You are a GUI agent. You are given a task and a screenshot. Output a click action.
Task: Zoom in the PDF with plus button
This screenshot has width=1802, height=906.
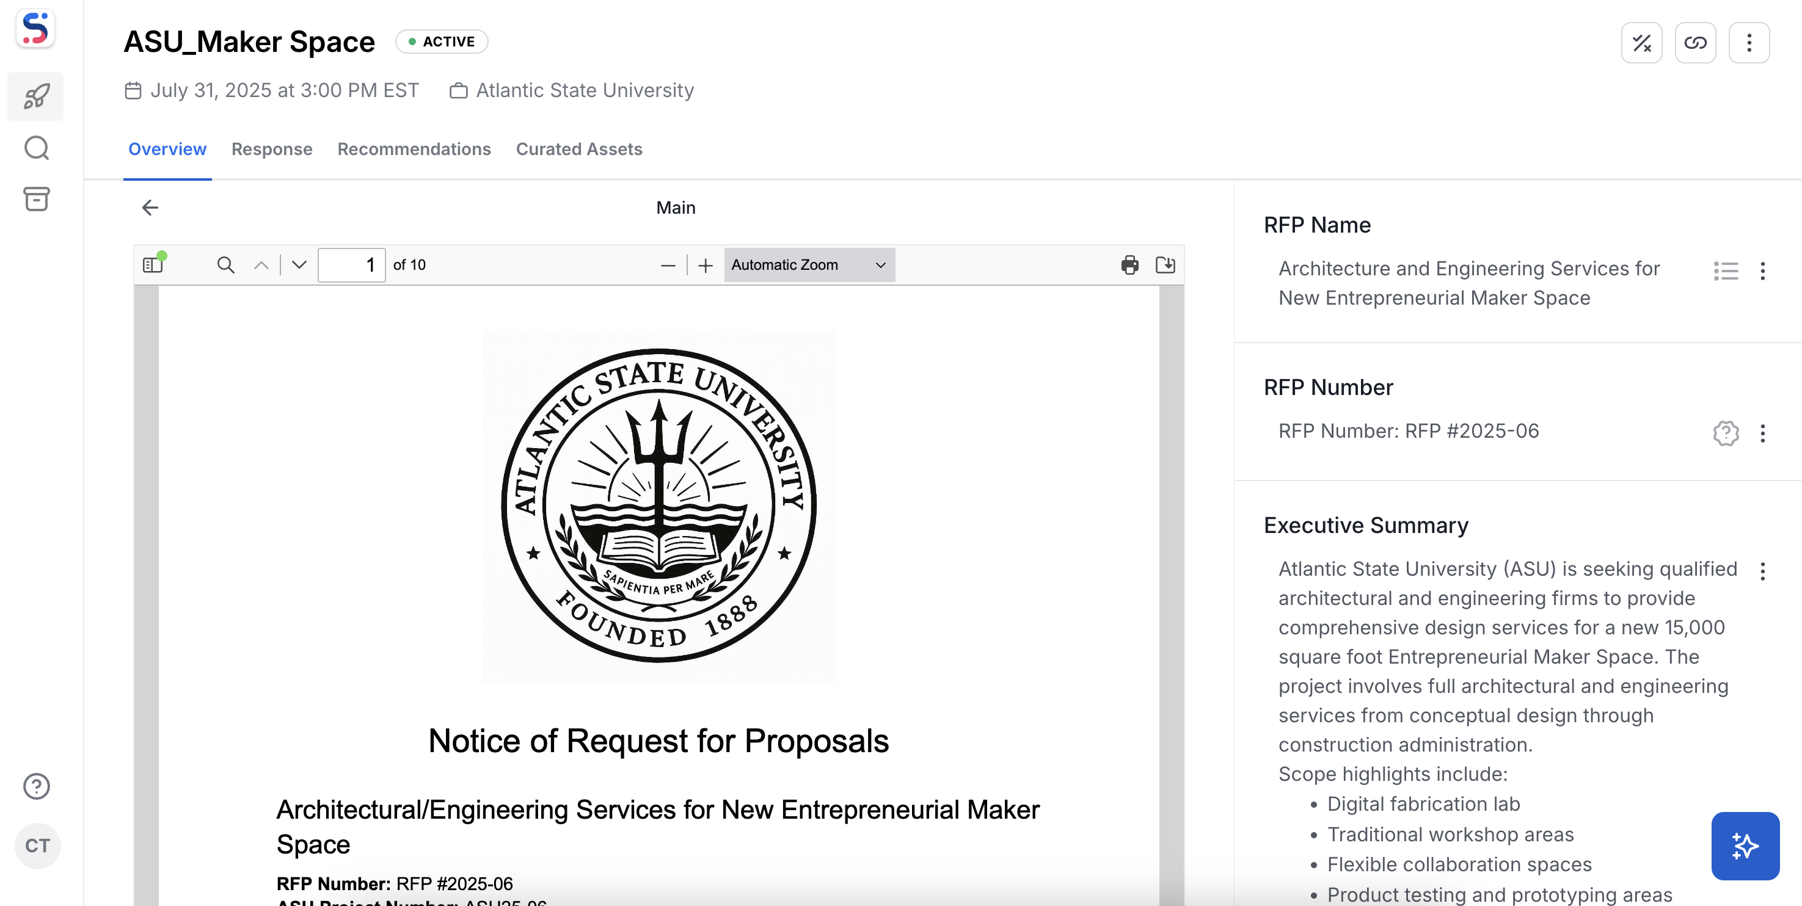[705, 265]
